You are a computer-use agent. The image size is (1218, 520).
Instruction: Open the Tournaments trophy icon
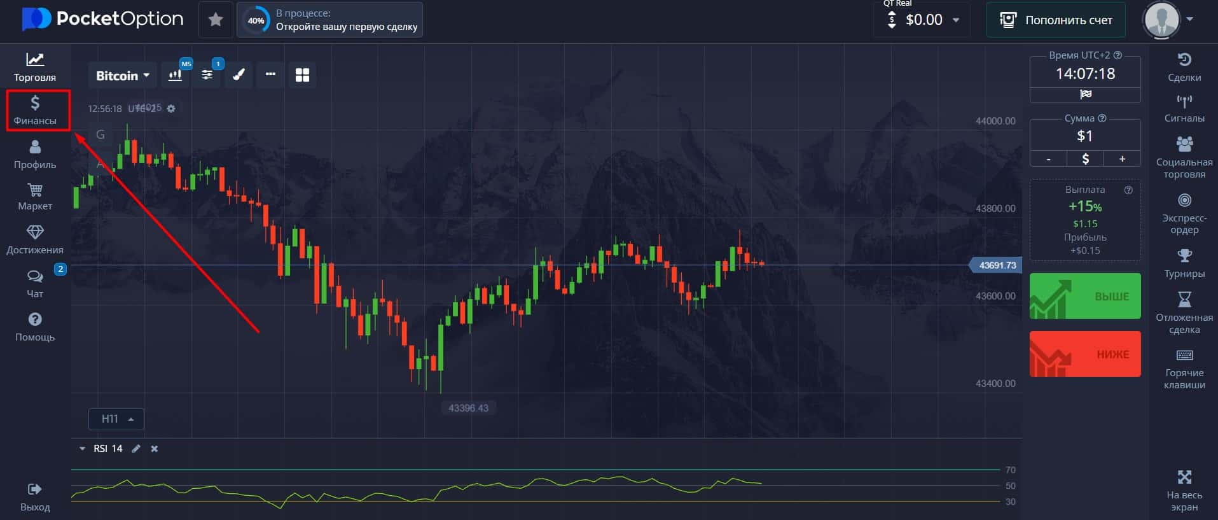(1184, 264)
